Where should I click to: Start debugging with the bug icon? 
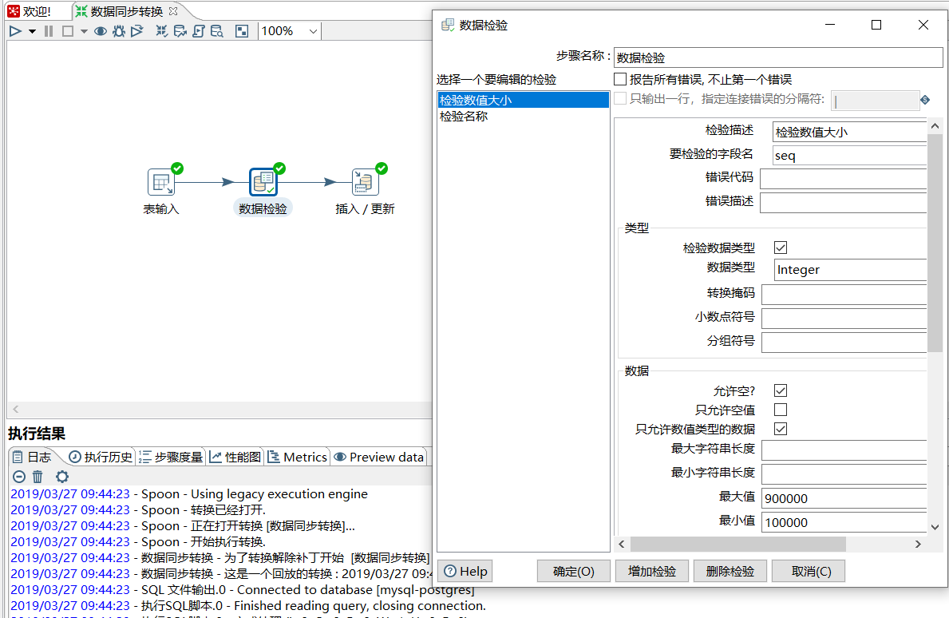117,30
